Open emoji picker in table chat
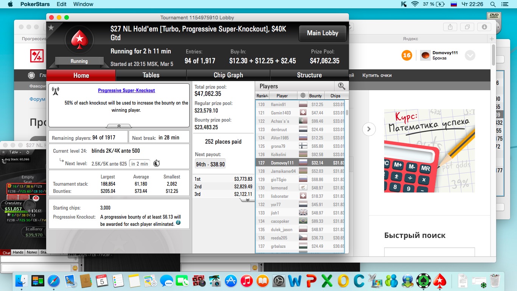Viewport: 517px width, 291px height. click(75, 268)
